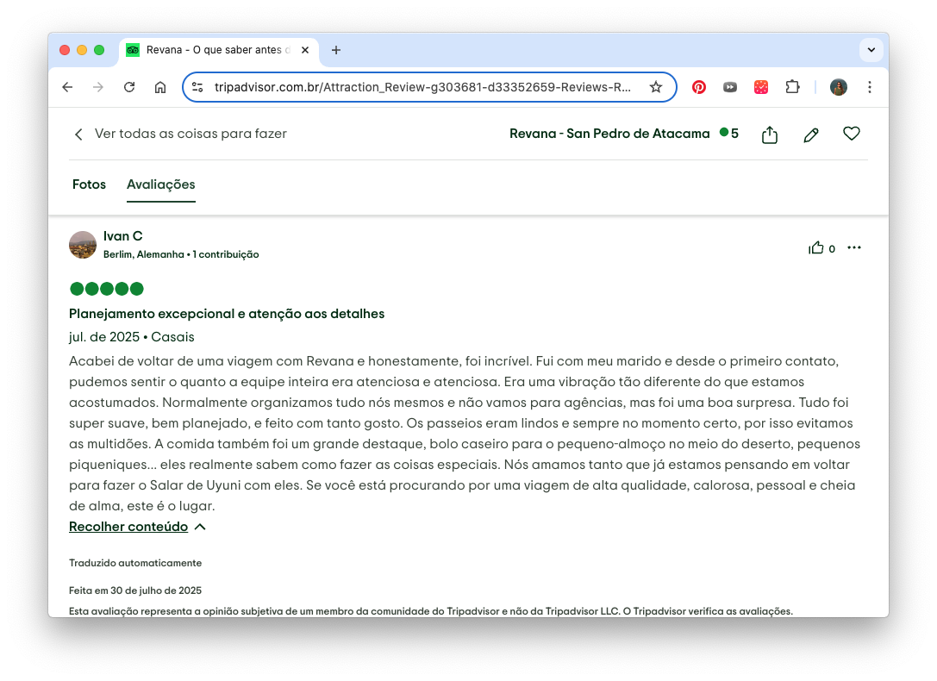Viewport: 937px width, 681px height.
Task: Select the Avaliações tab
Action: [x=160, y=184]
